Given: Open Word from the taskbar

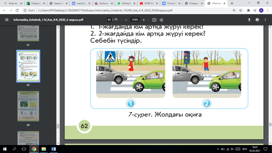Looking at the screenshot, I should 54,149.
